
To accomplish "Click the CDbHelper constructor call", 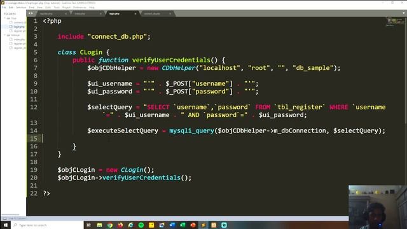I will 178,68.
